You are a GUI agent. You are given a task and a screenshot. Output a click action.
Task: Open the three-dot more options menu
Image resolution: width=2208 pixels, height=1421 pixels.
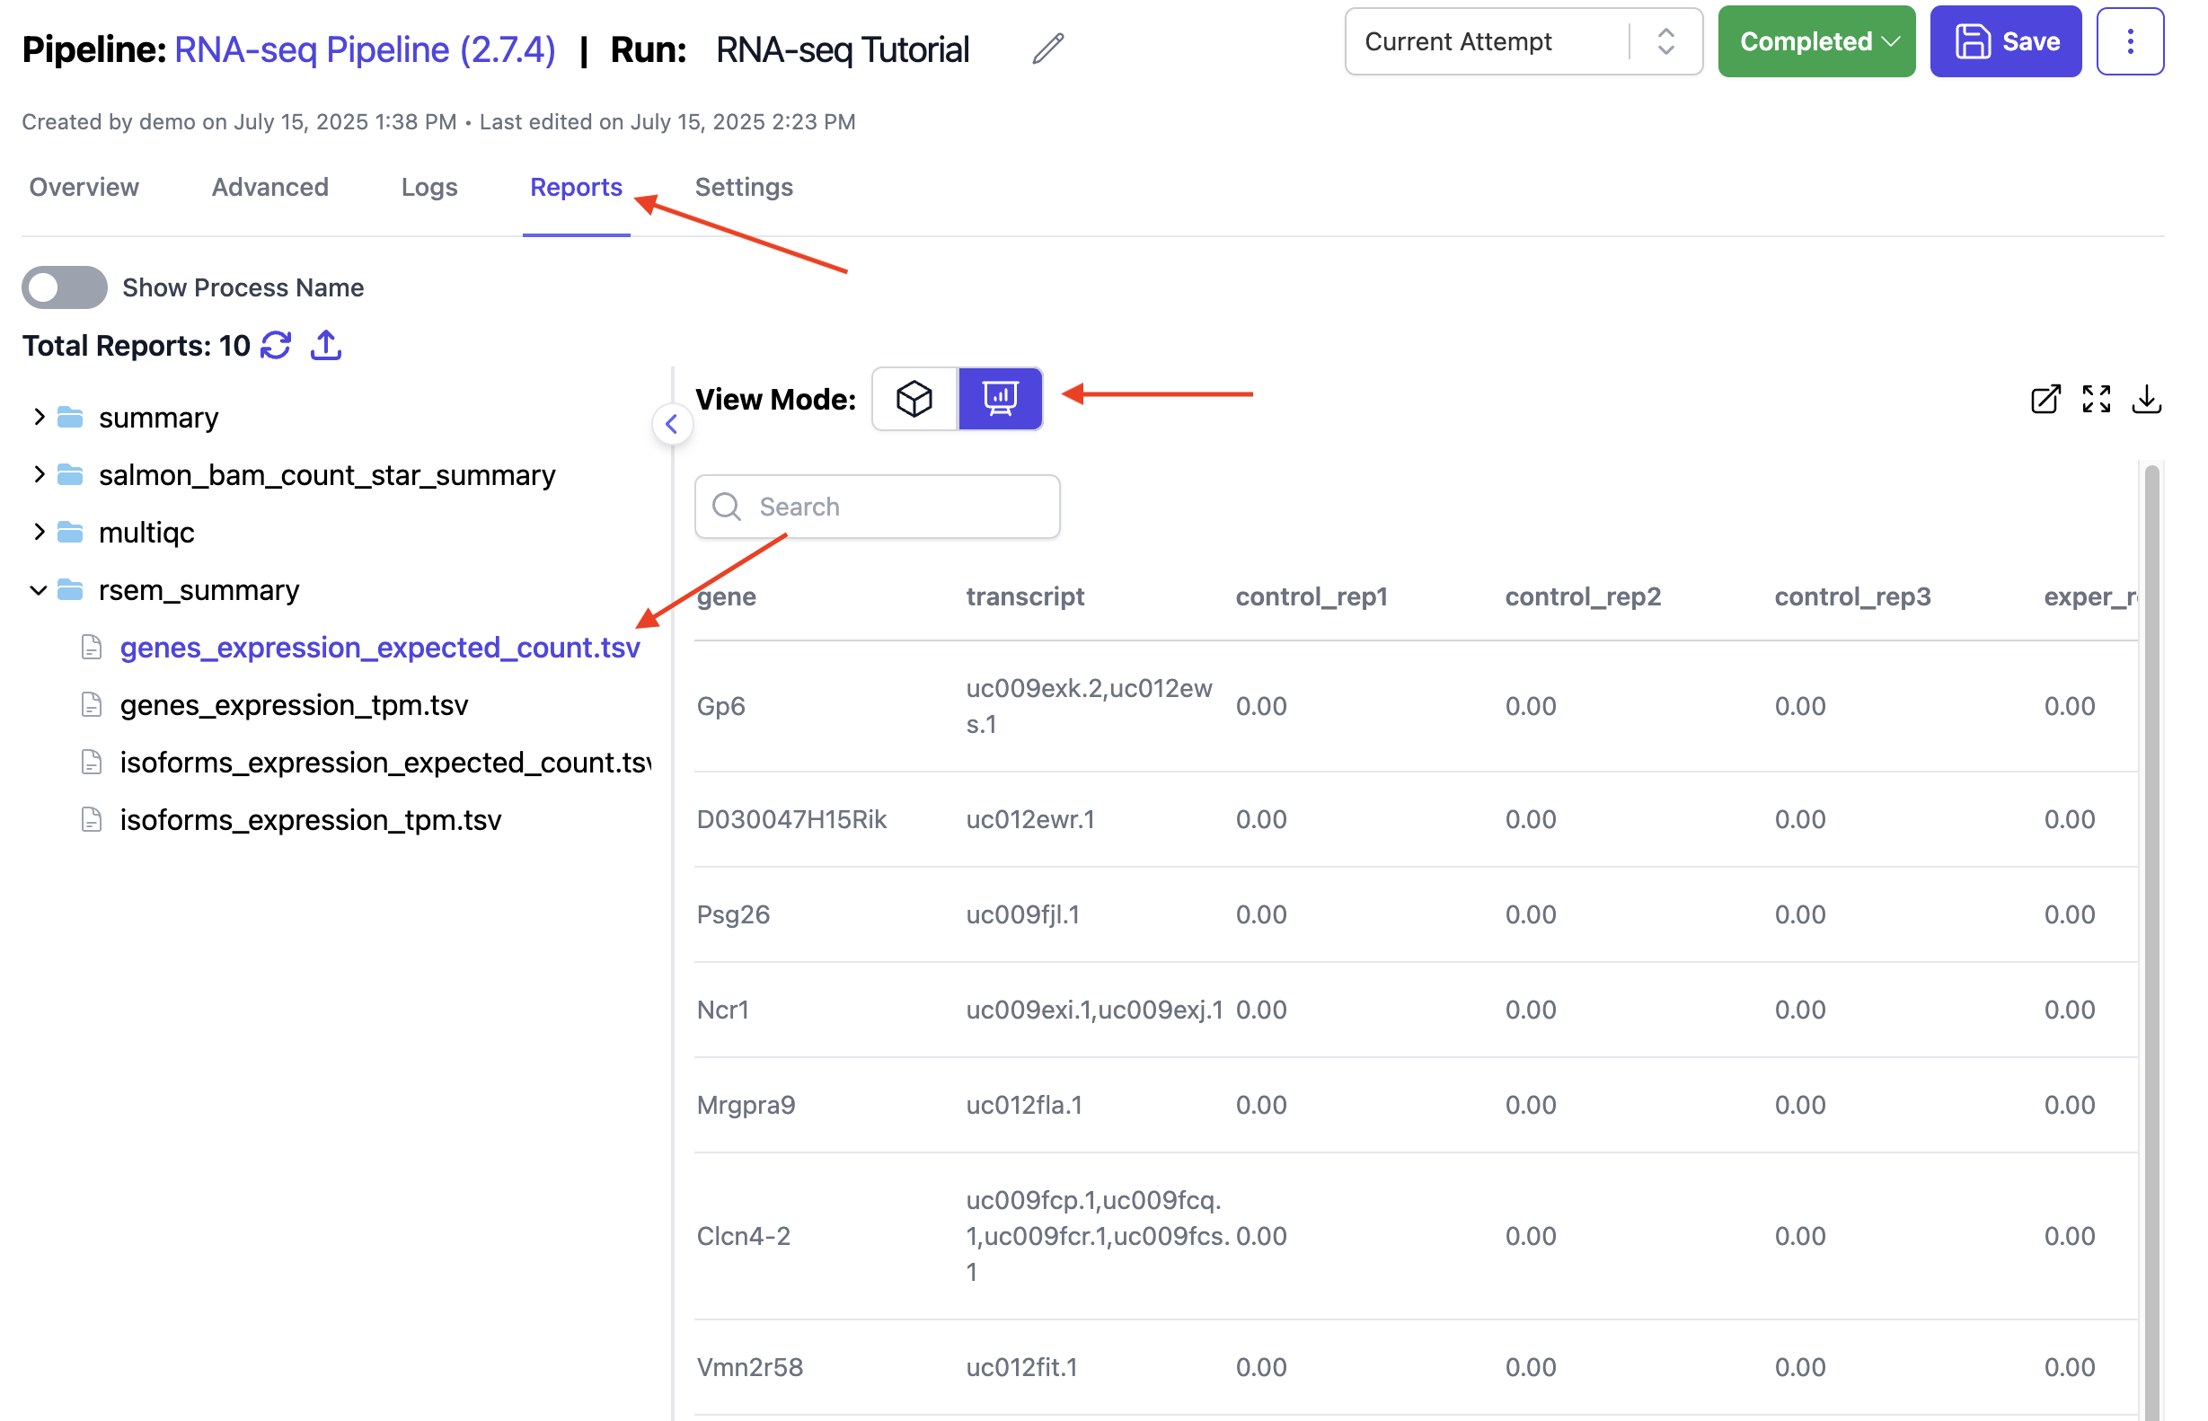pos(2129,41)
